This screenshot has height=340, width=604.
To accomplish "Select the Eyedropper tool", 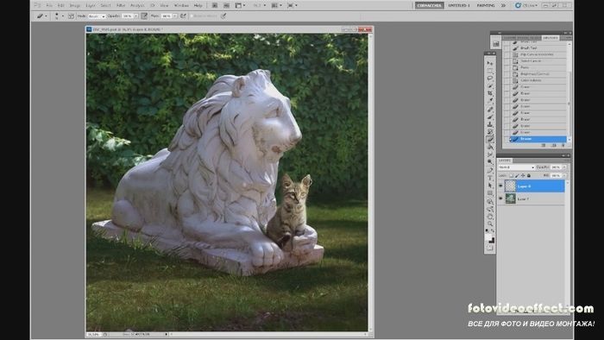I will (490, 100).
